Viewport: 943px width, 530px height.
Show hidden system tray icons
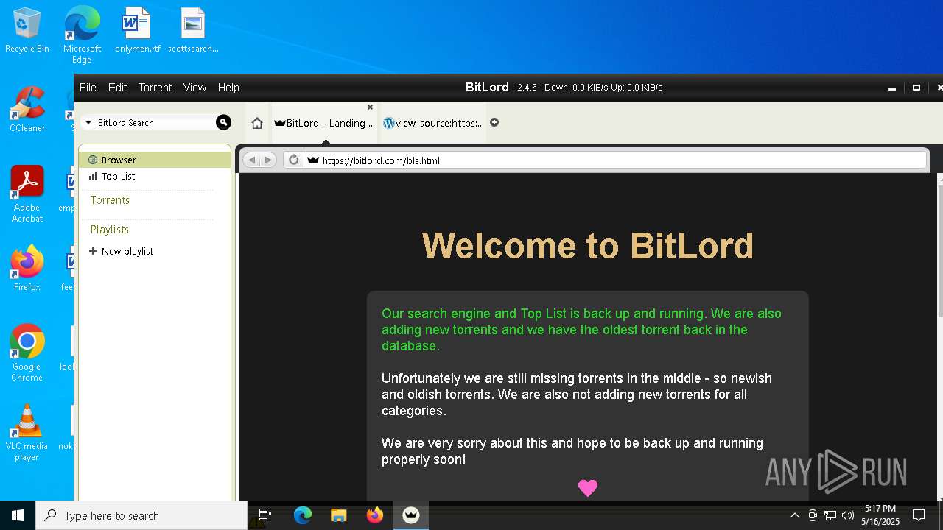pyautogui.click(x=794, y=515)
